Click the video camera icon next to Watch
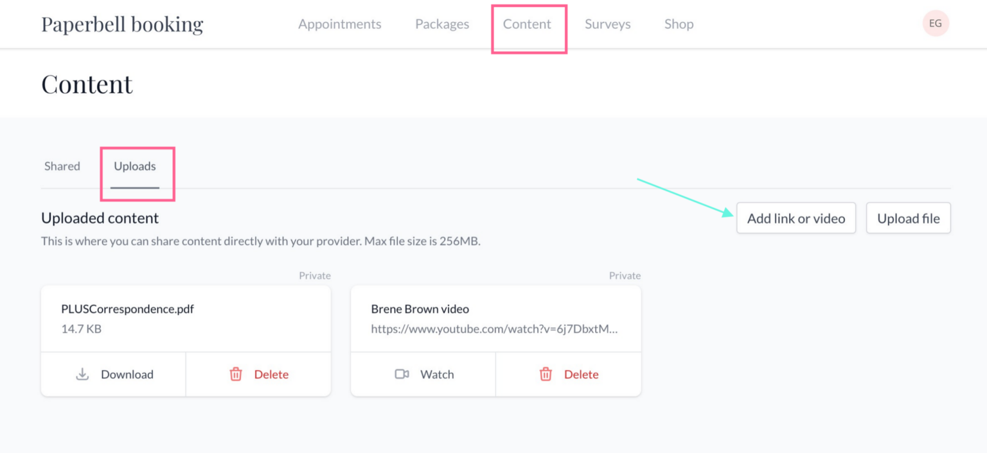This screenshot has width=987, height=453. coord(402,374)
